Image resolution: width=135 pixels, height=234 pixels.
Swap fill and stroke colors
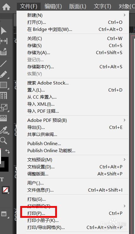point(7,151)
